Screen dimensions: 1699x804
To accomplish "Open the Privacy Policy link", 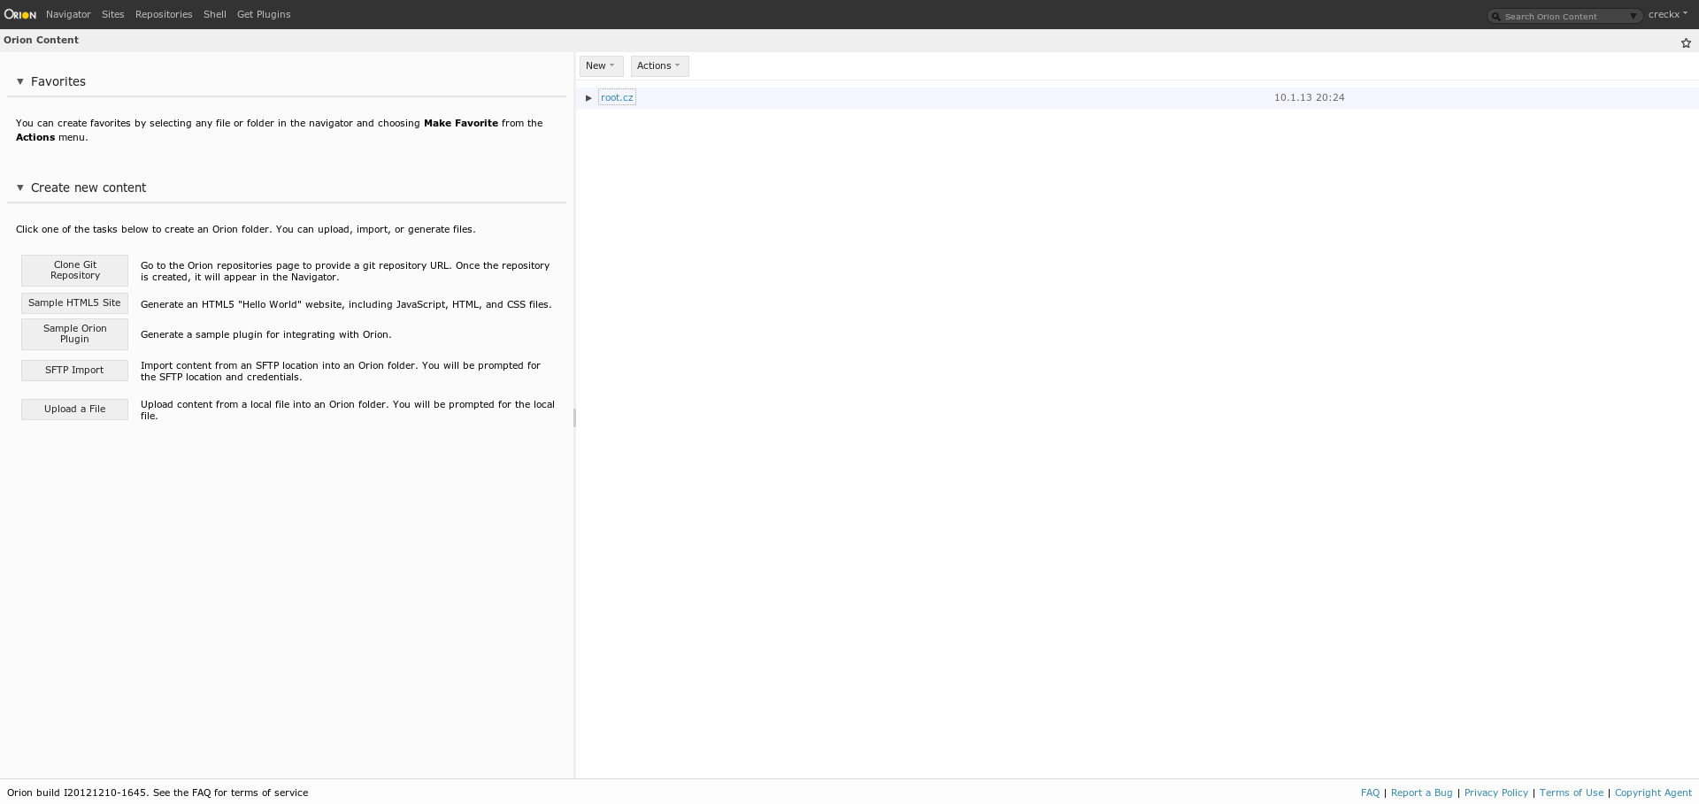I will pos(1495,793).
